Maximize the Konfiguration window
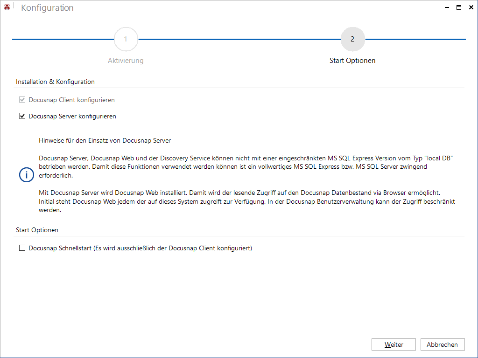The height and width of the screenshot is (358, 478). pyautogui.click(x=459, y=7)
